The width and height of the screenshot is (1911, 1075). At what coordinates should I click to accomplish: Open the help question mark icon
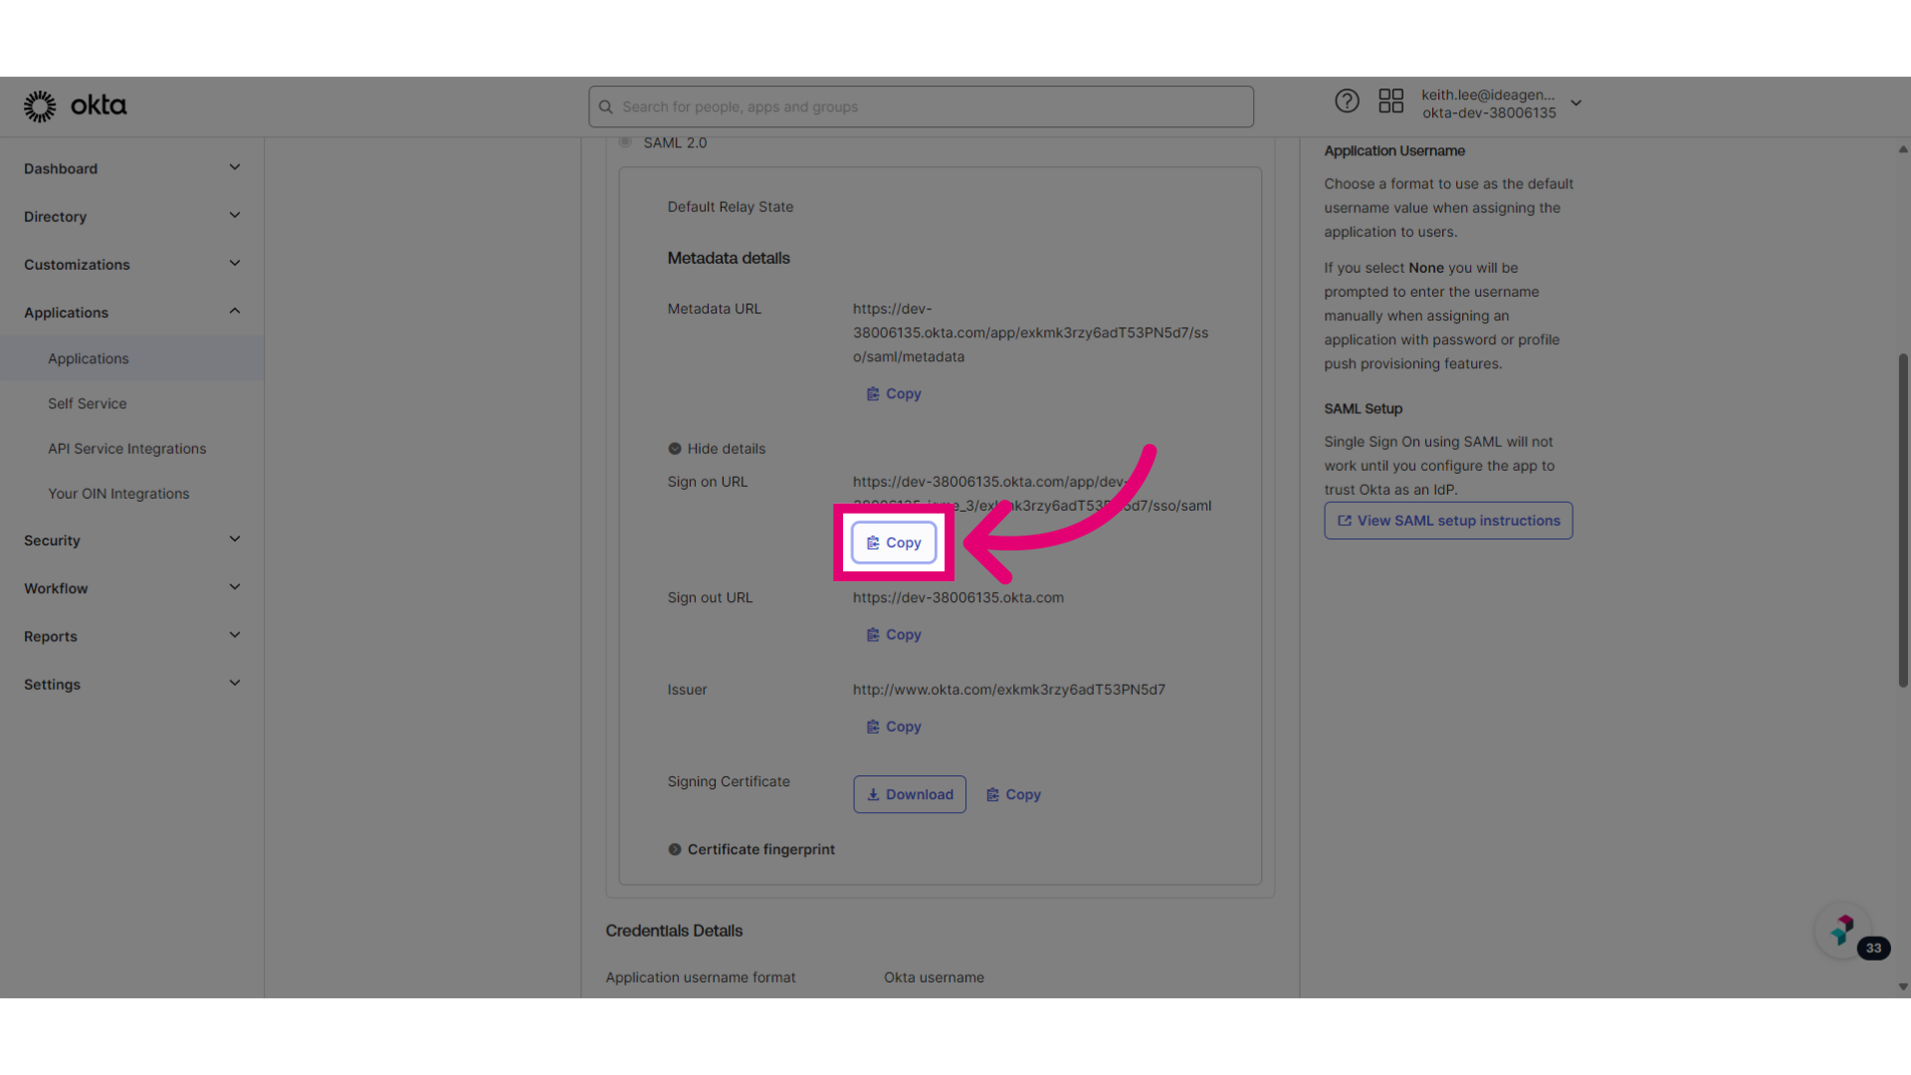(x=1347, y=101)
